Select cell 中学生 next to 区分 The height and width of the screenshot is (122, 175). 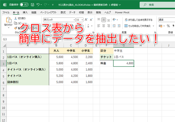tap(124, 51)
